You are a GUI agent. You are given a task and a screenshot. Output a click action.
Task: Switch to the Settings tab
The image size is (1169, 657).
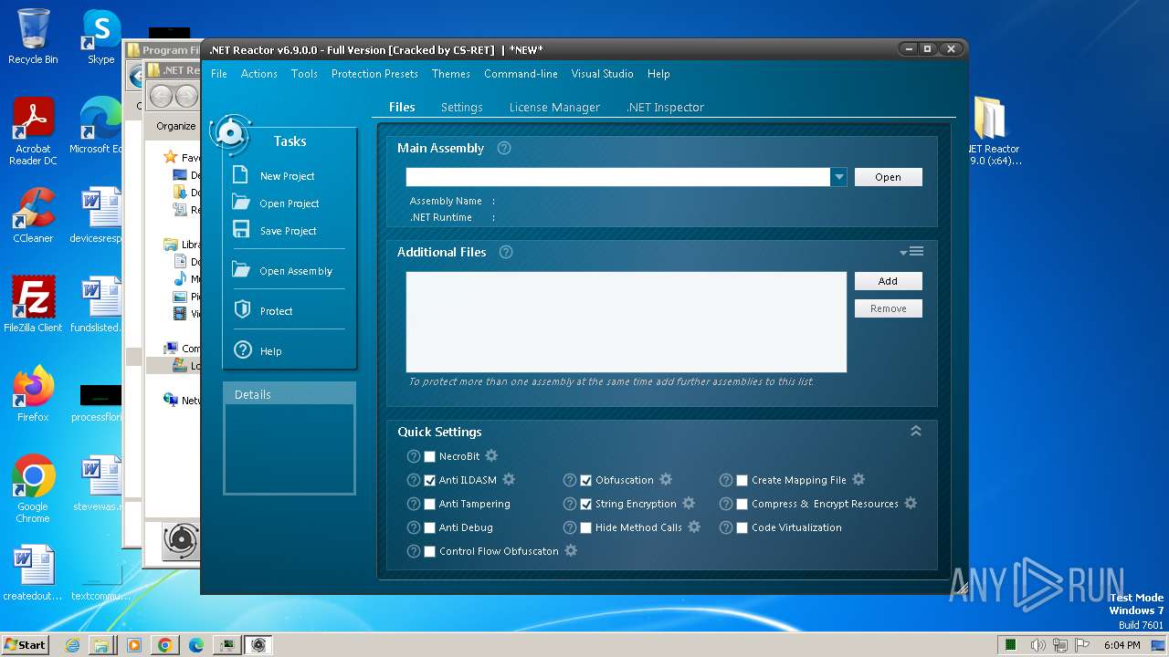tap(461, 107)
